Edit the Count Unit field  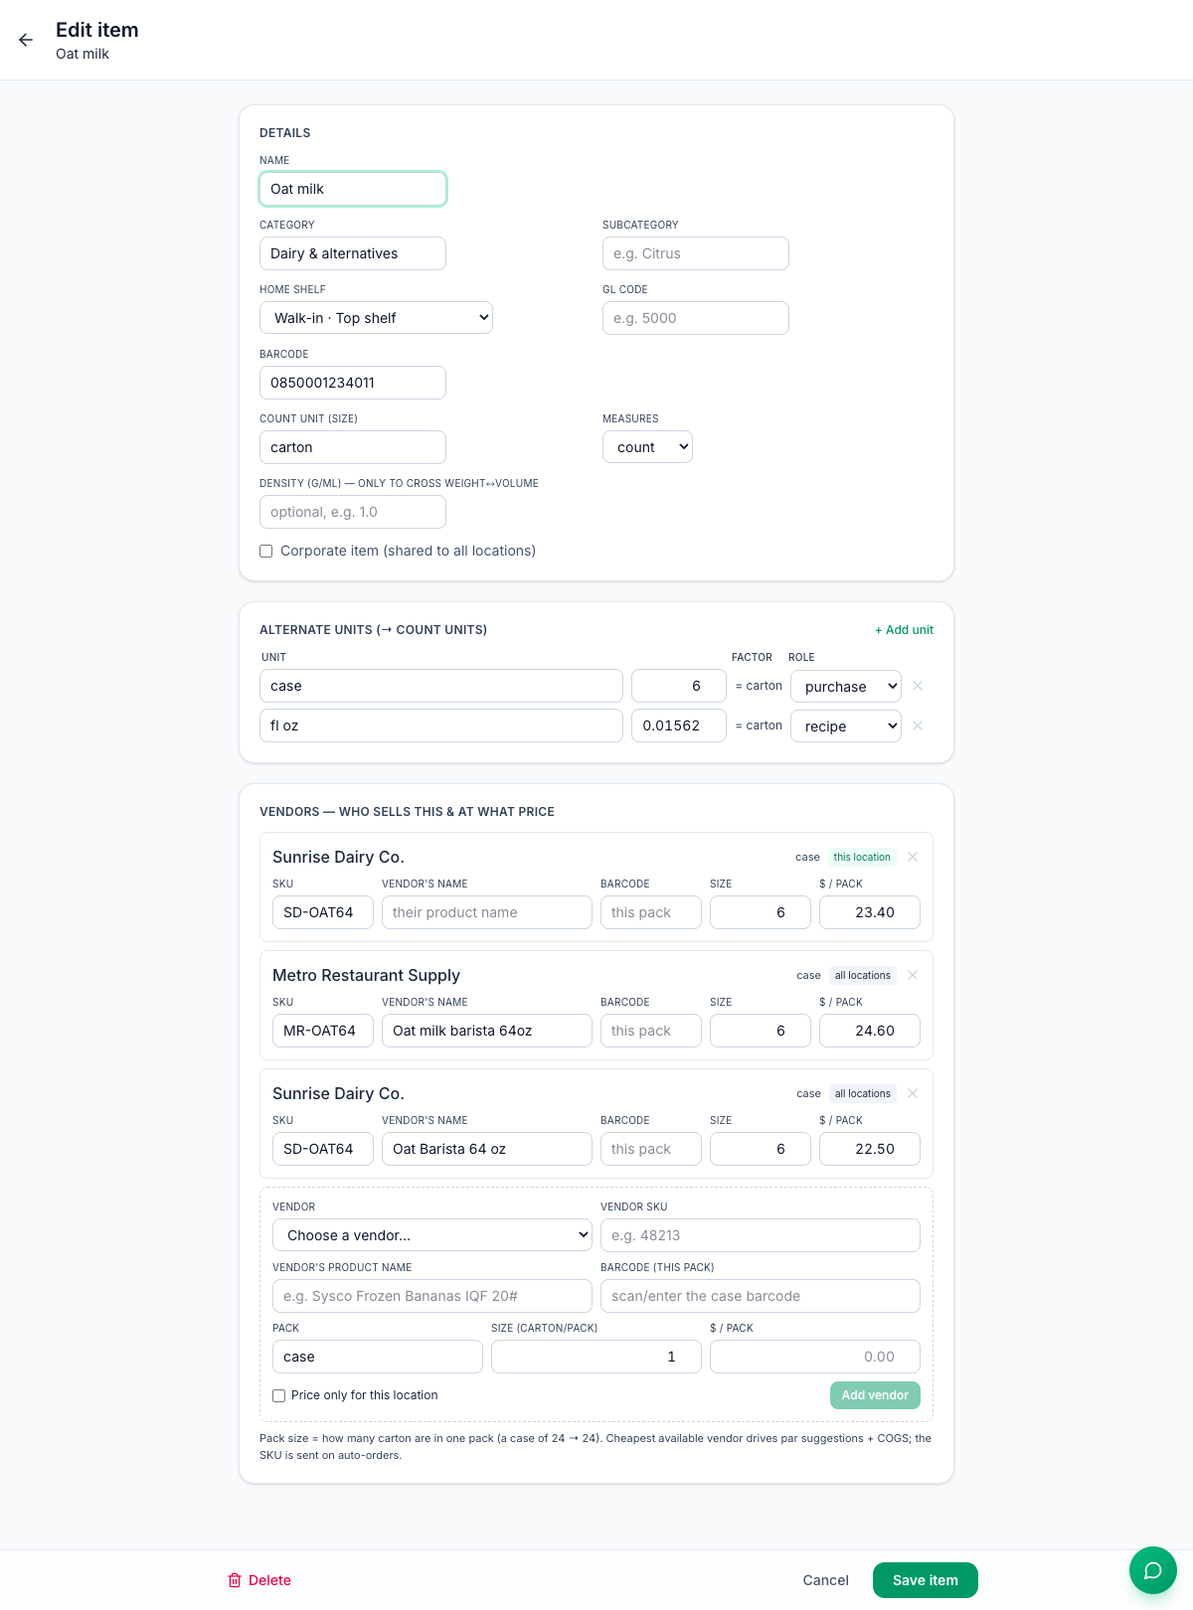pos(353,447)
